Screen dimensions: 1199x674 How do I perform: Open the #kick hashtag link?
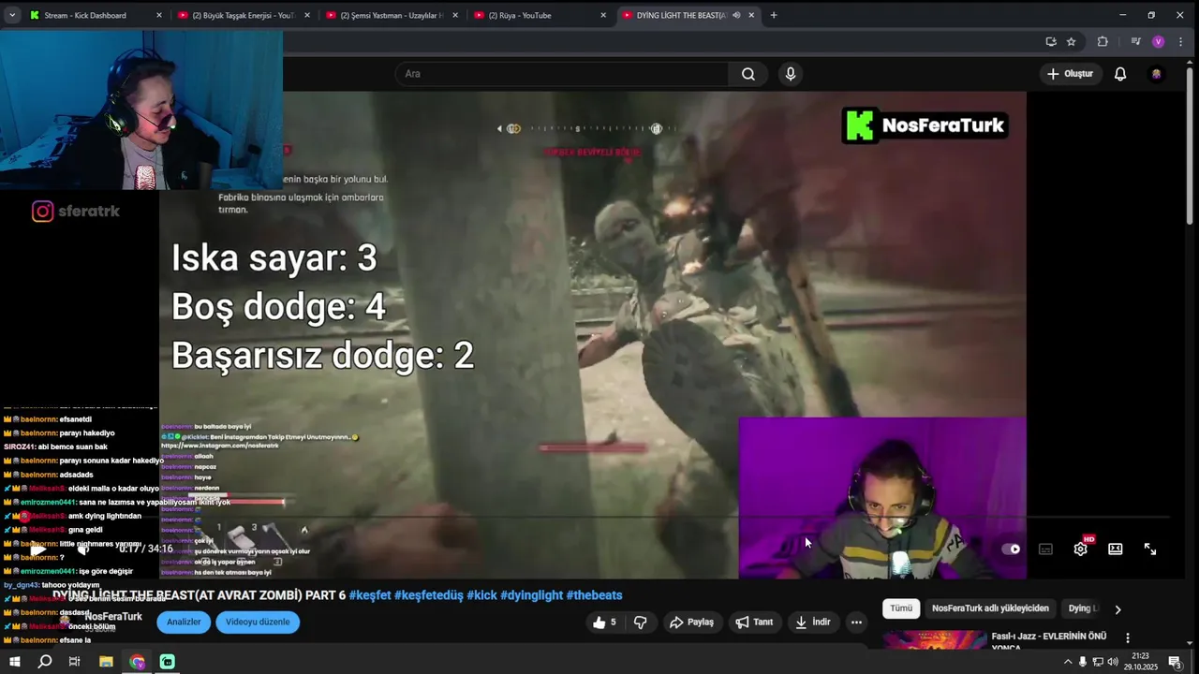[x=481, y=595]
